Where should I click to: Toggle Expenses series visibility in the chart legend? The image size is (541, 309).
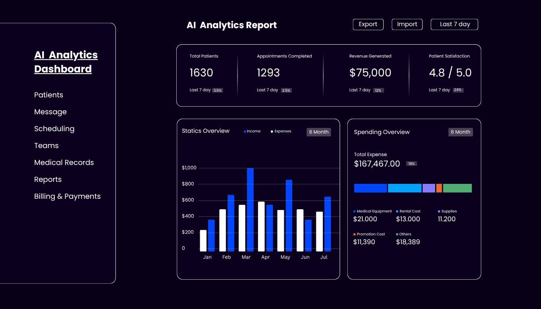click(x=282, y=131)
